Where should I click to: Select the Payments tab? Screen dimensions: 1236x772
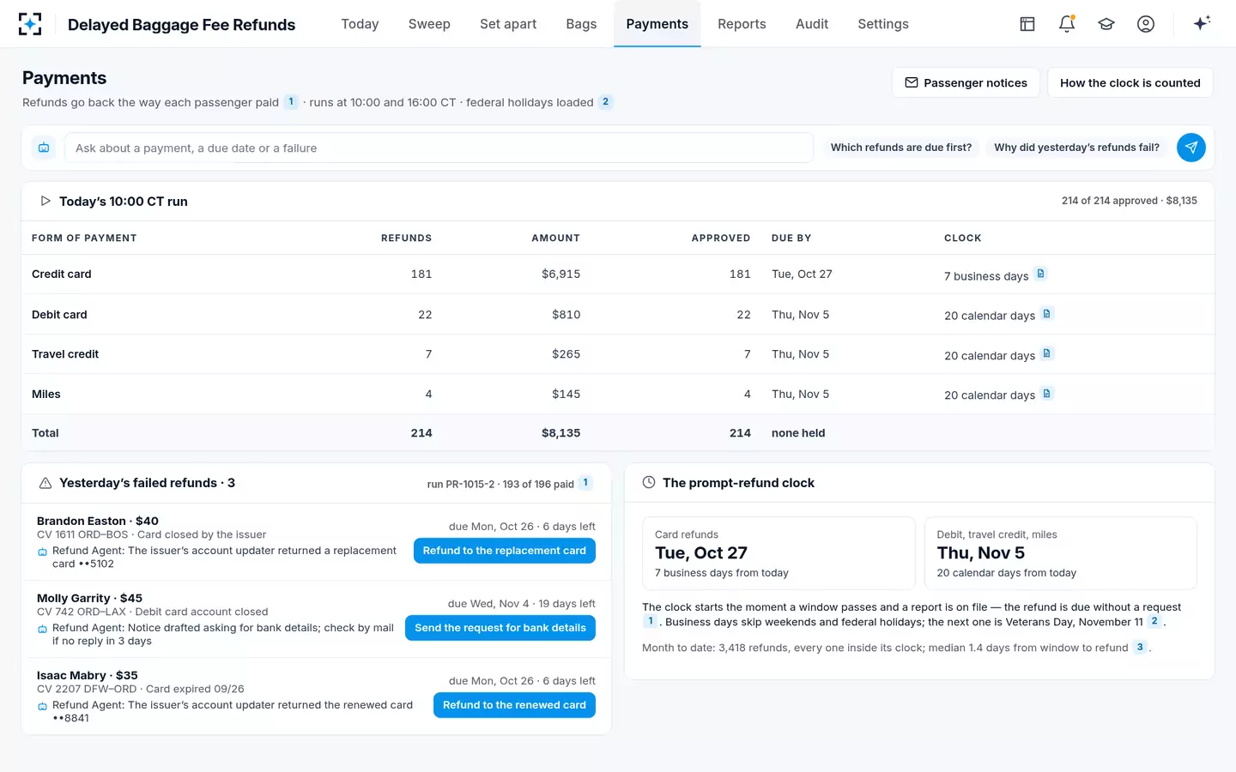(x=657, y=24)
